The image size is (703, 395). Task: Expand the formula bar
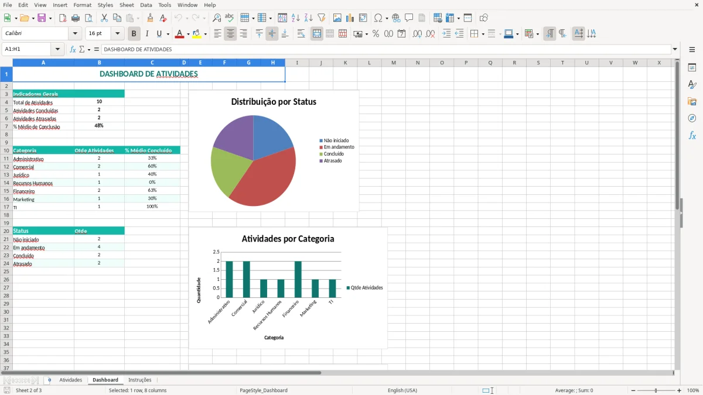pyautogui.click(x=675, y=50)
